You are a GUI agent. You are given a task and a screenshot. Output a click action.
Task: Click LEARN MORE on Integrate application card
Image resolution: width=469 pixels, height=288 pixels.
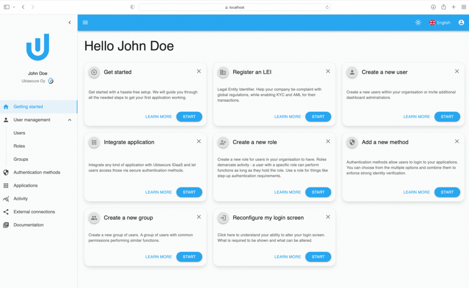pyautogui.click(x=158, y=192)
